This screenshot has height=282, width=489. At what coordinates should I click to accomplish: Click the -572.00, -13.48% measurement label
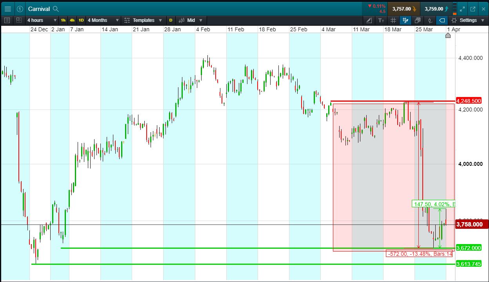[420, 254]
